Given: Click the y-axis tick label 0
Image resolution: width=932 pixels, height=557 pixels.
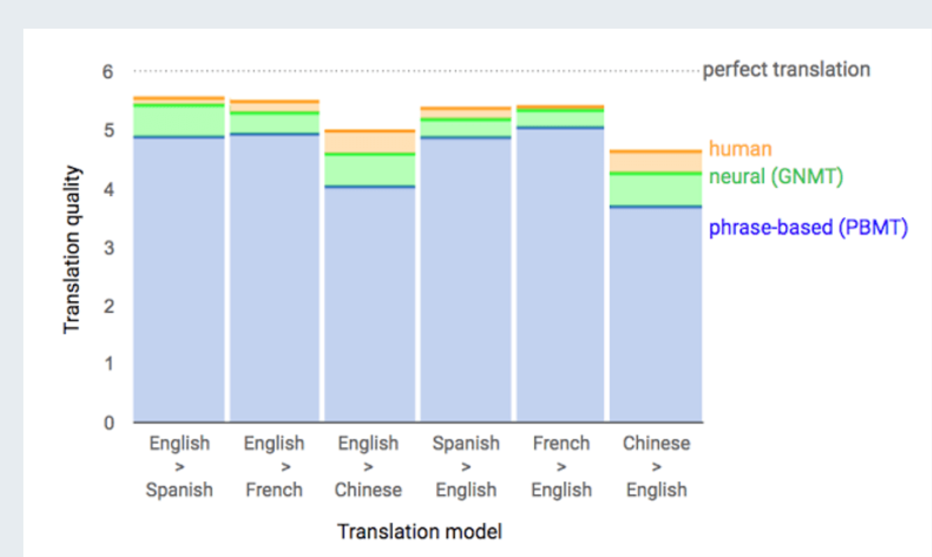Looking at the screenshot, I should [109, 423].
